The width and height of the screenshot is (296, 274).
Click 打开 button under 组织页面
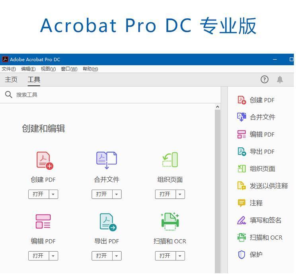pos(166,194)
